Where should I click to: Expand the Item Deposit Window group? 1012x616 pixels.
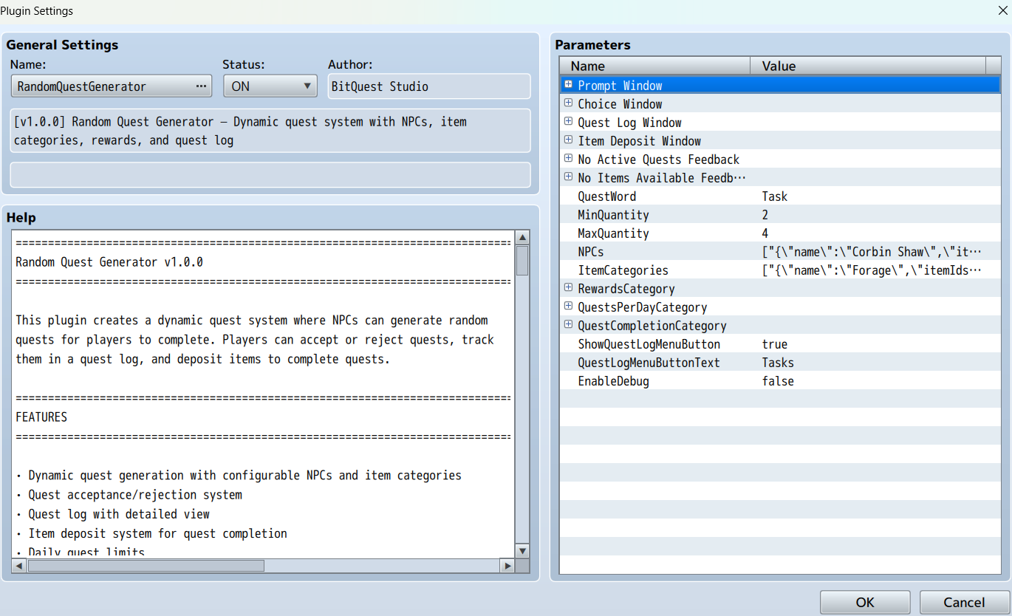[568, 140]
